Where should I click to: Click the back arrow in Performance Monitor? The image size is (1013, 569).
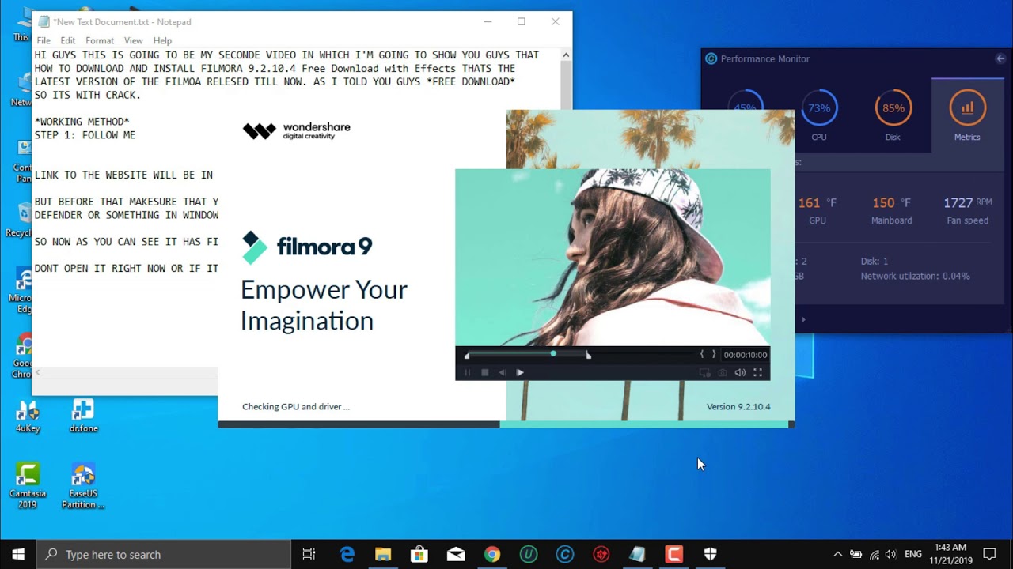point(1000,58)
